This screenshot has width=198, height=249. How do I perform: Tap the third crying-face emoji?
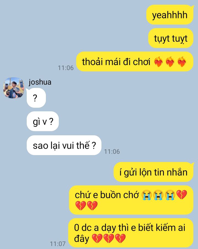coord(170,195)
